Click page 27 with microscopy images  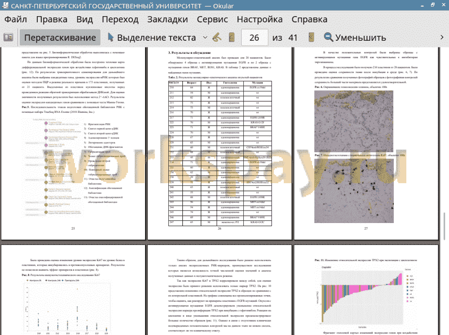pos(366,143)
